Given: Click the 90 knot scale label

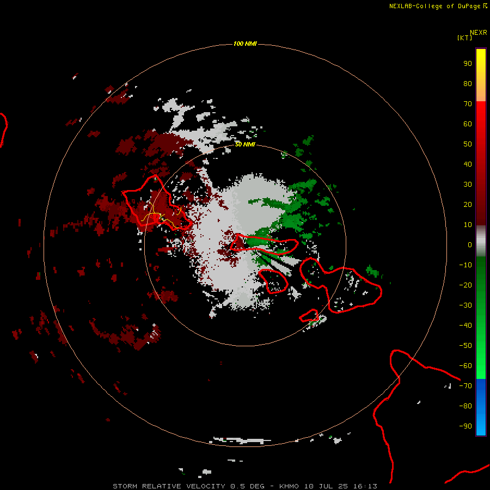Looking at the screenshot, I should [x=468, y=64].
